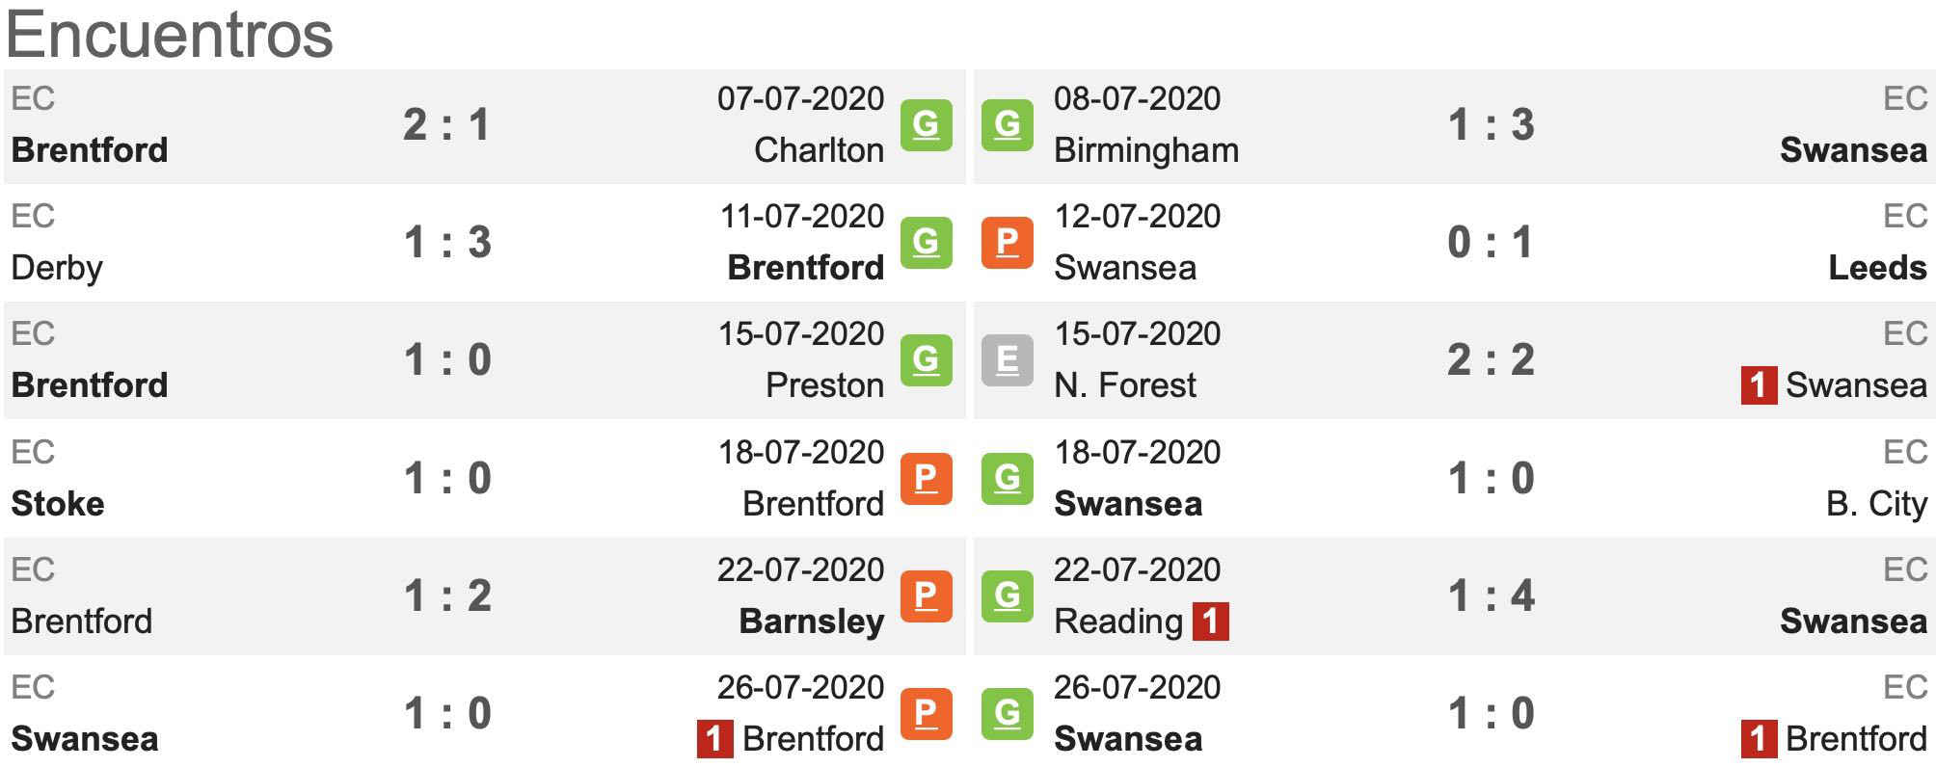Click the red card 1 icon next to Reading
The image size is (1936, 767).
(1210, 622)
